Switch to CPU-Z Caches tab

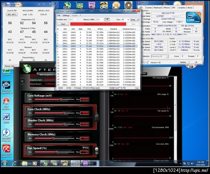[149, 8]
